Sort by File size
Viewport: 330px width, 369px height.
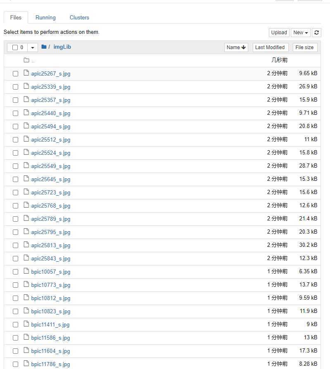point(305,47)
